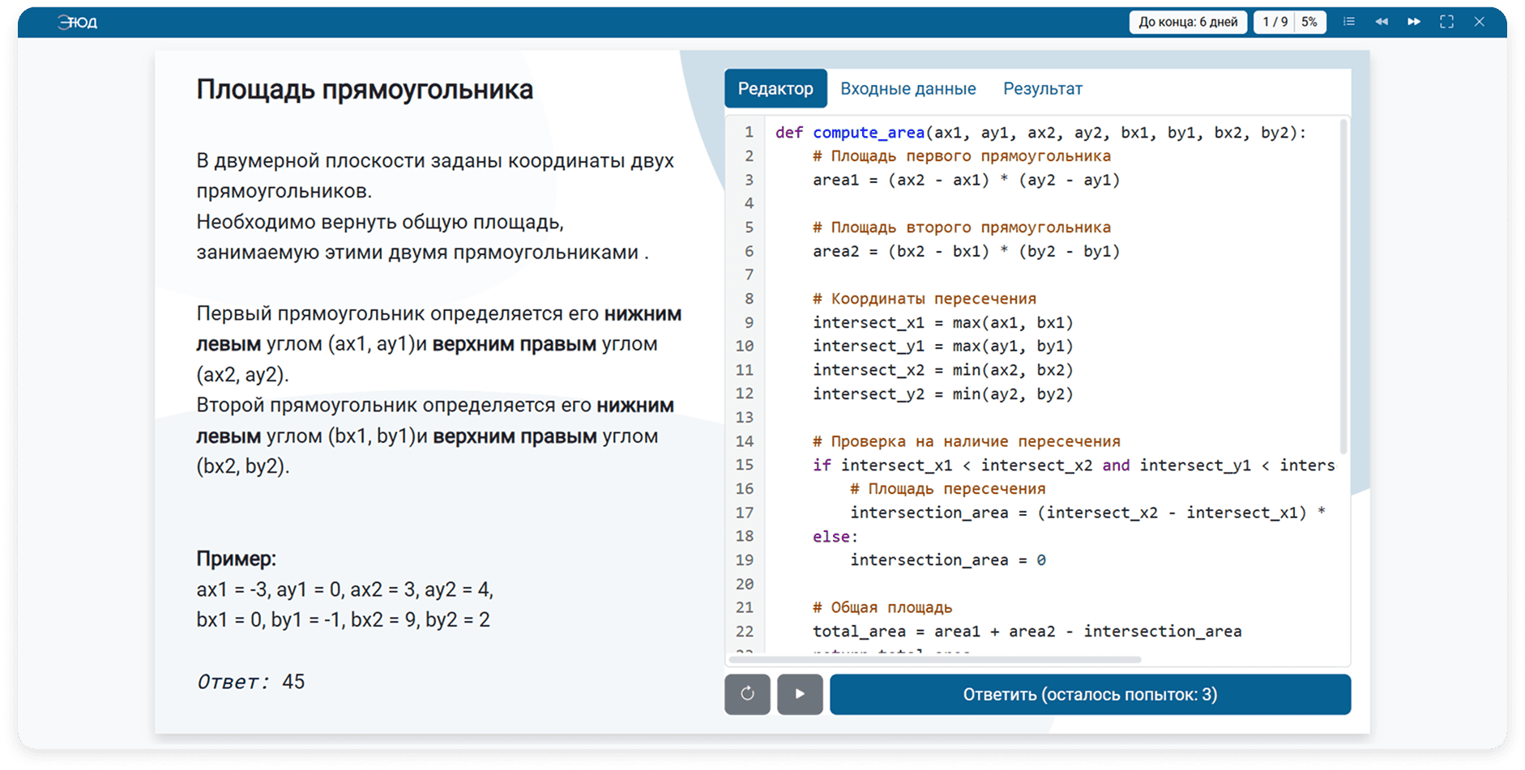Enter fullscreen mode
The width and height of the screenshot is (1525, 770).
(x=1446, y=22)
